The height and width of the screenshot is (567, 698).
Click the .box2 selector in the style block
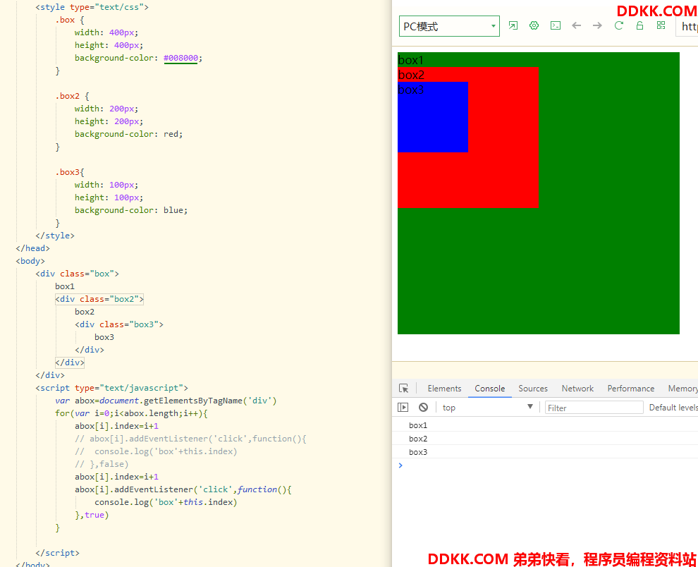pos(68,96)
